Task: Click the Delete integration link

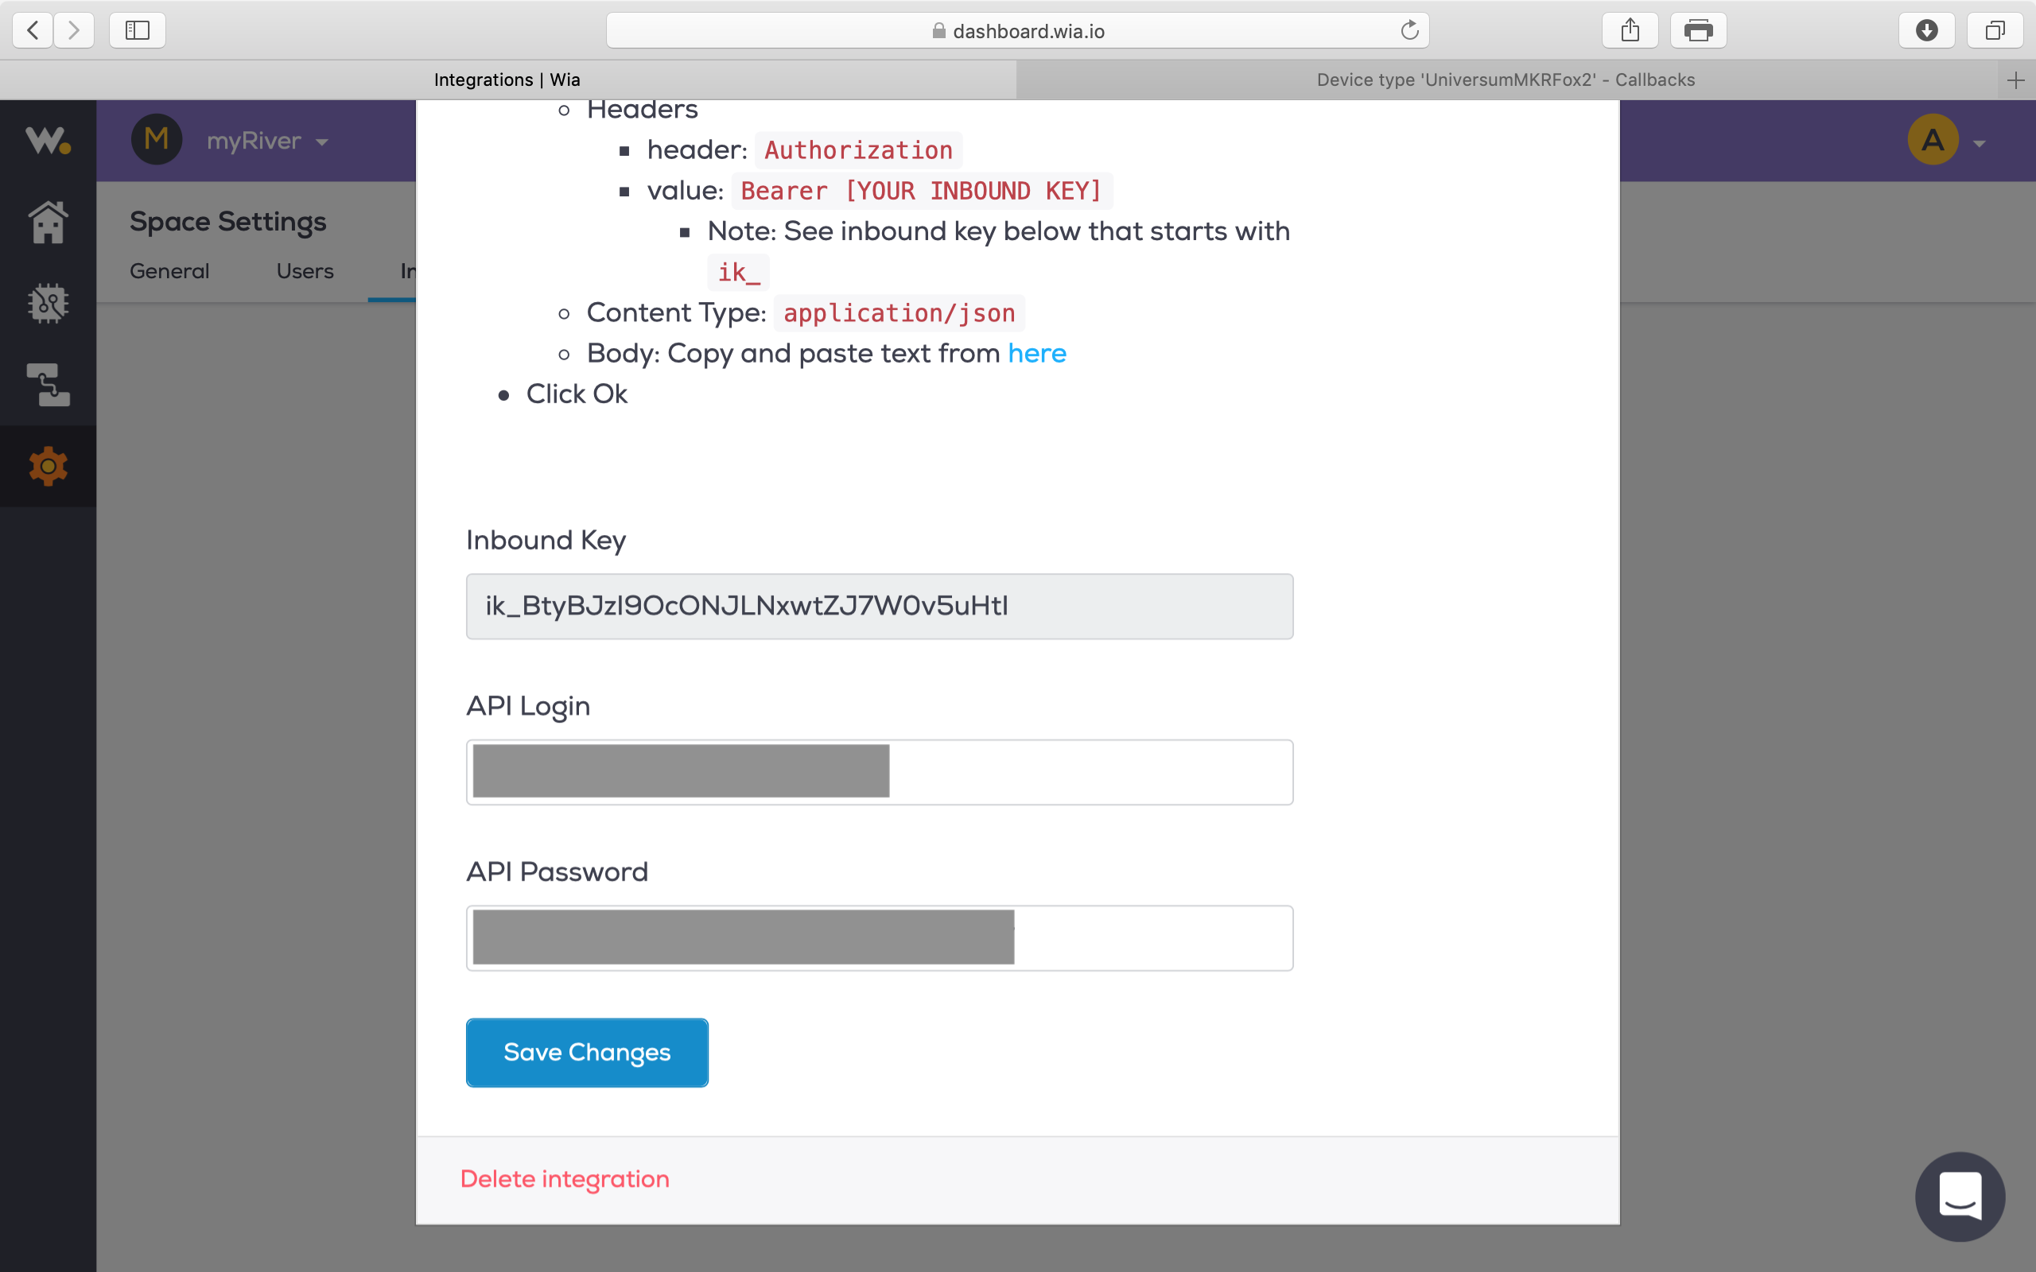Action: click(565, 1179)
